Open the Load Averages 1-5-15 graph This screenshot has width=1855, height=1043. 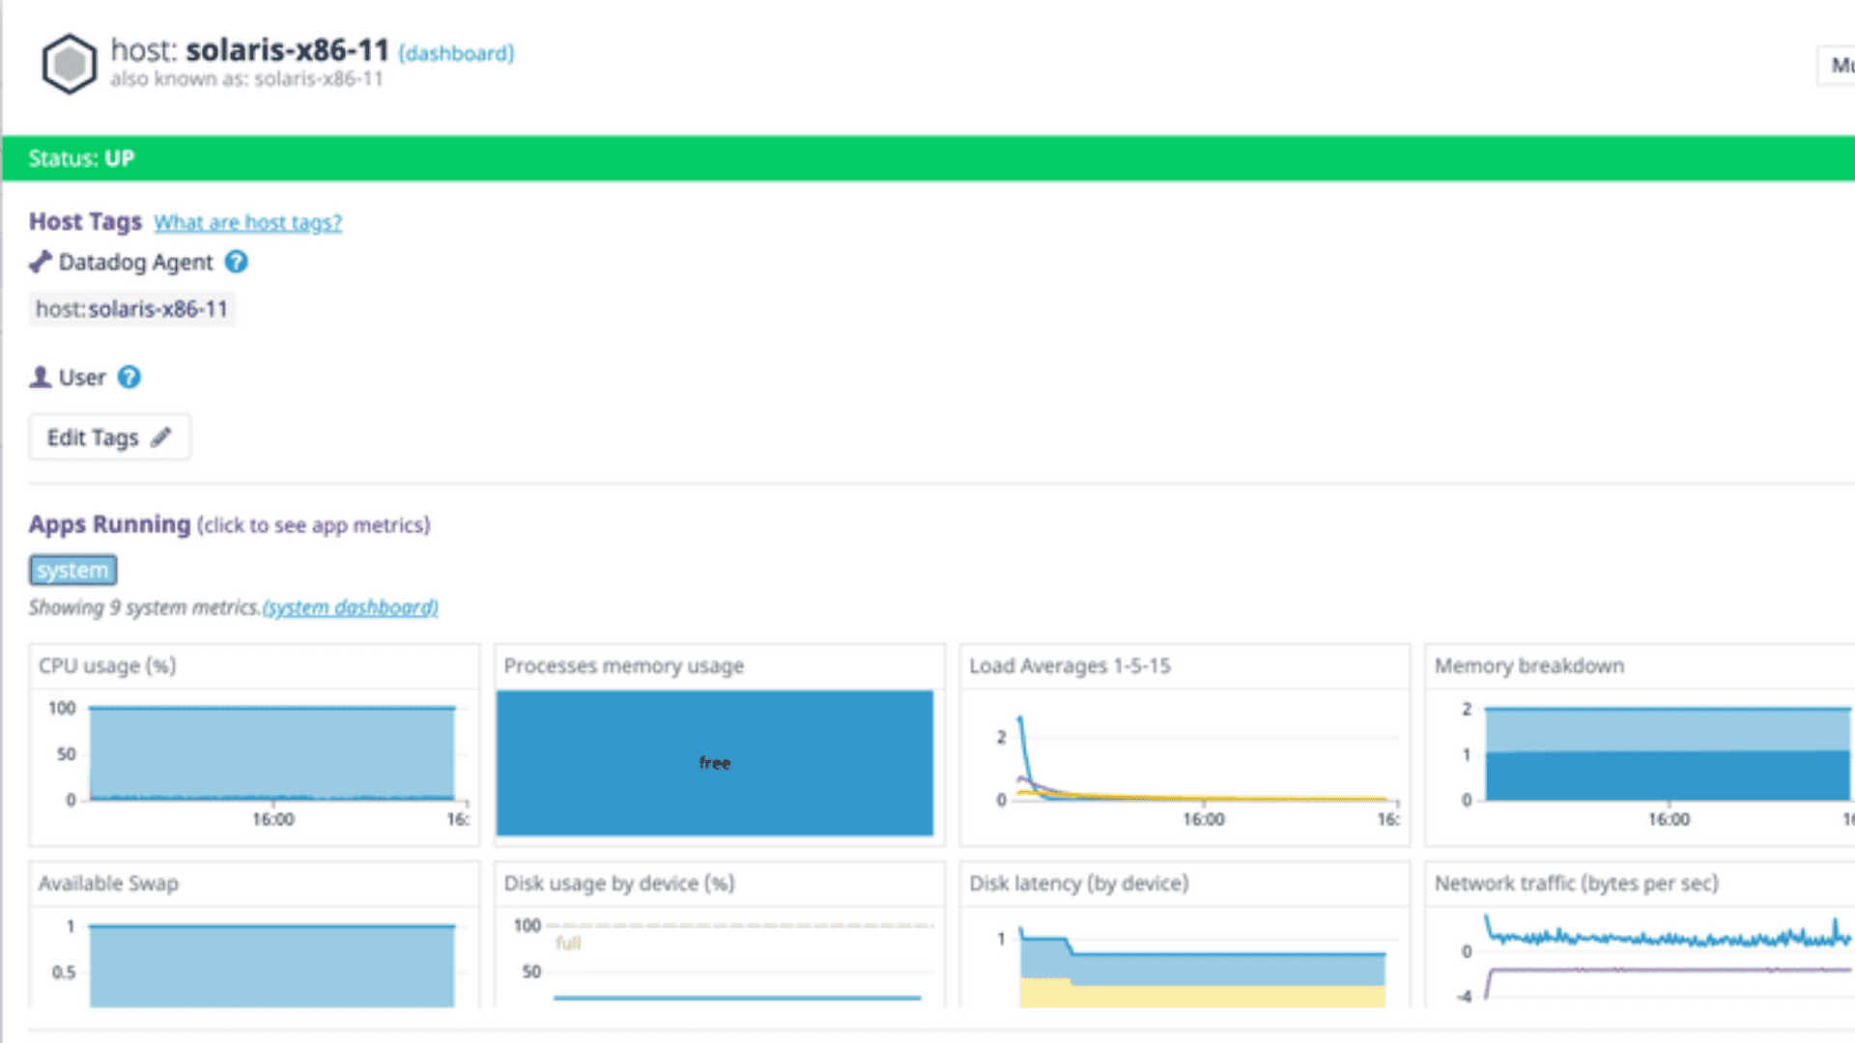(1185, 746)
